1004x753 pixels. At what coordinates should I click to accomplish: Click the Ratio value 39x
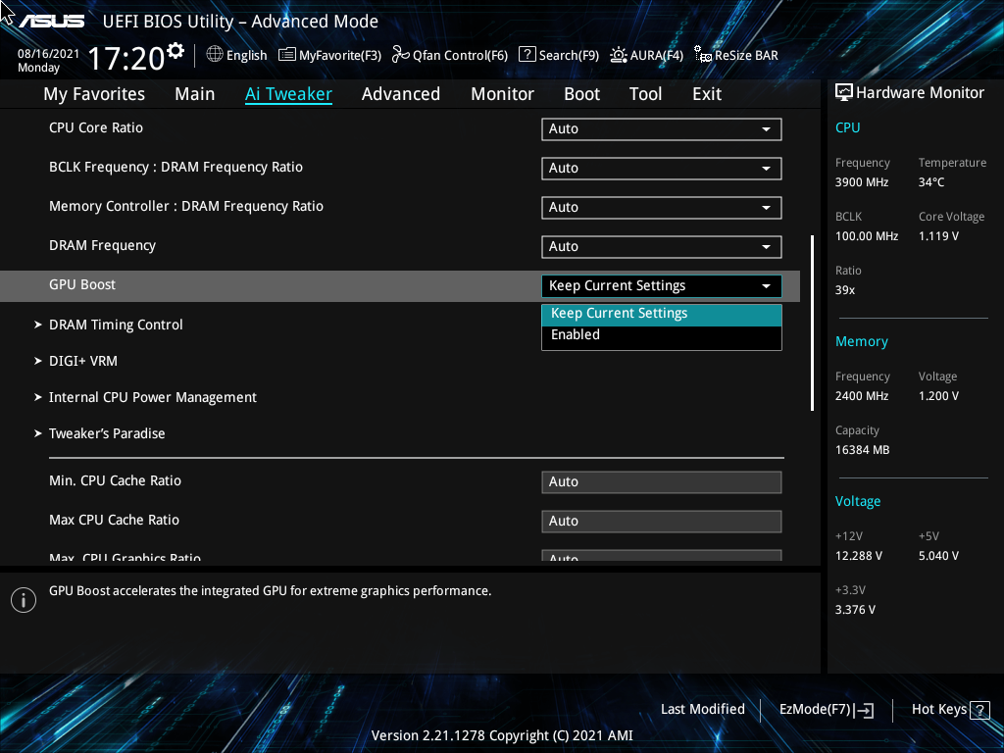coord(845,290)
